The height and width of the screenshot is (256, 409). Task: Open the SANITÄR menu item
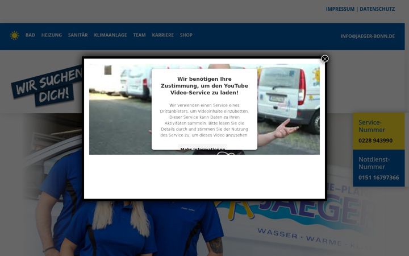pos(78,35)
